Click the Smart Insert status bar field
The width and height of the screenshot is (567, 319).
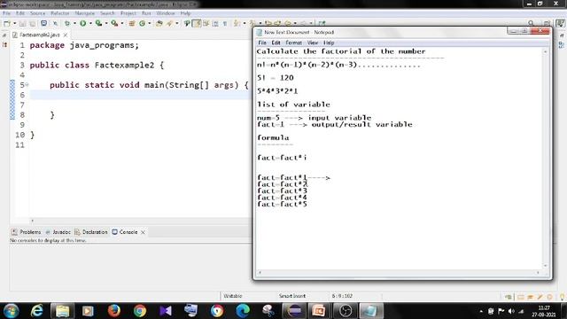click(x=292, y=296)
